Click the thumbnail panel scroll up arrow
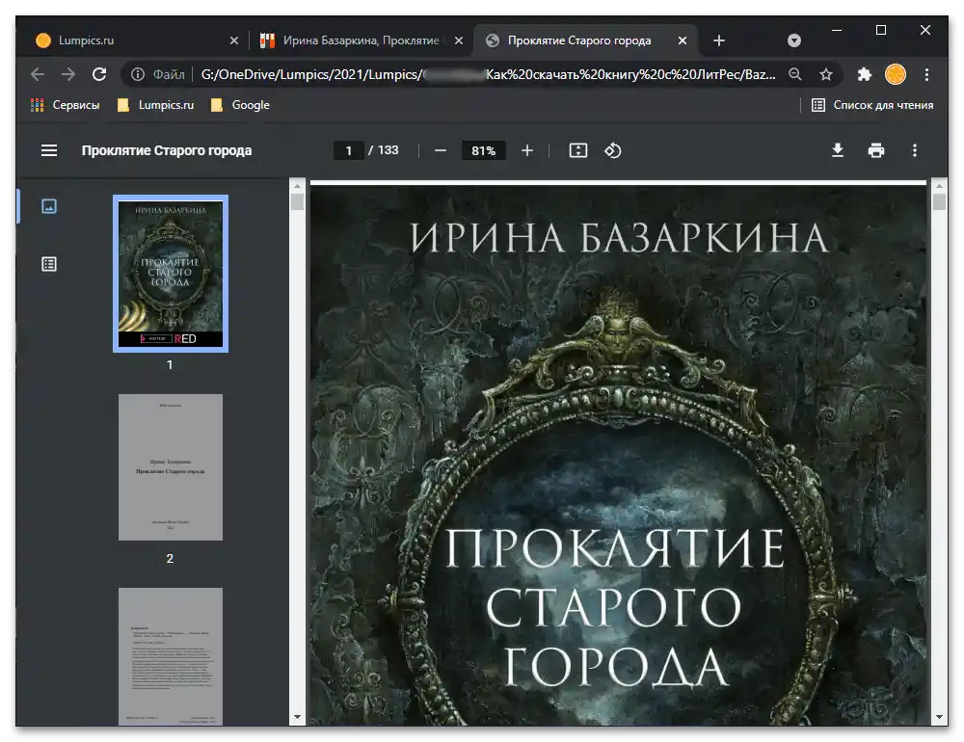 click(x=297, y=186)
